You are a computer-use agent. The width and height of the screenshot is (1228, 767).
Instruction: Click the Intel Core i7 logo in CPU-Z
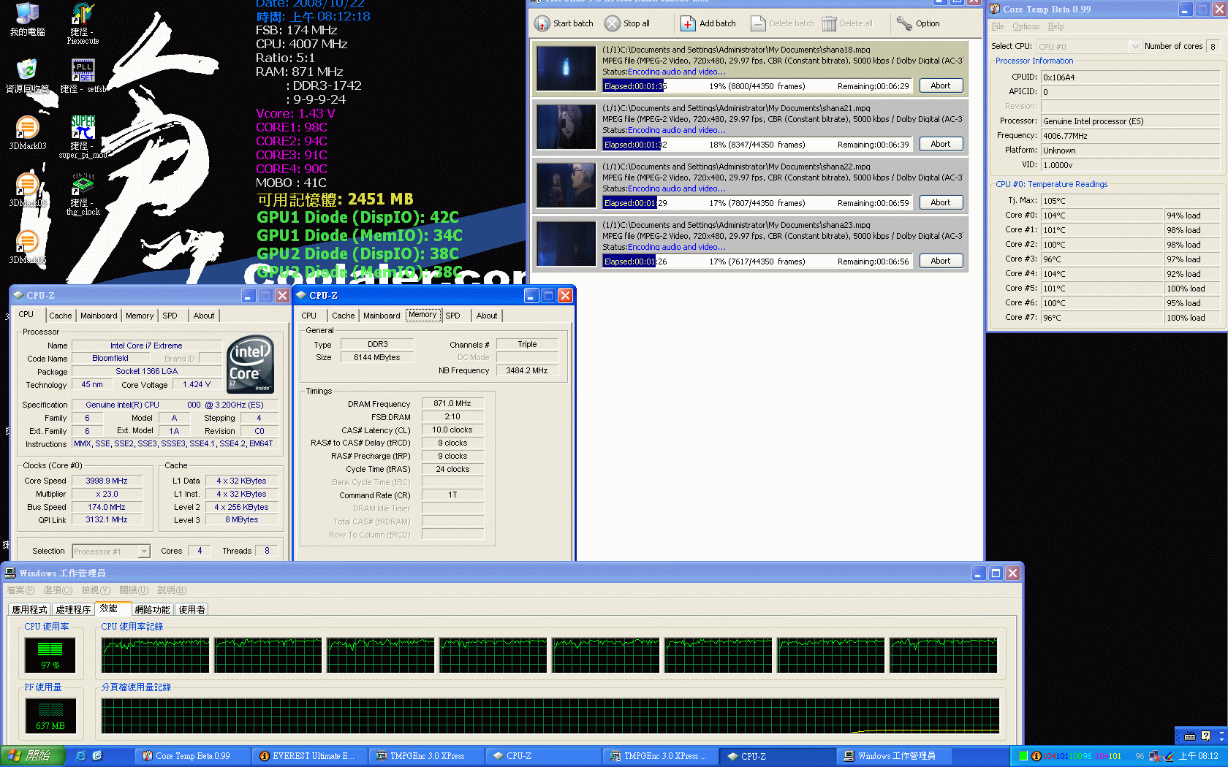[251, 364]
